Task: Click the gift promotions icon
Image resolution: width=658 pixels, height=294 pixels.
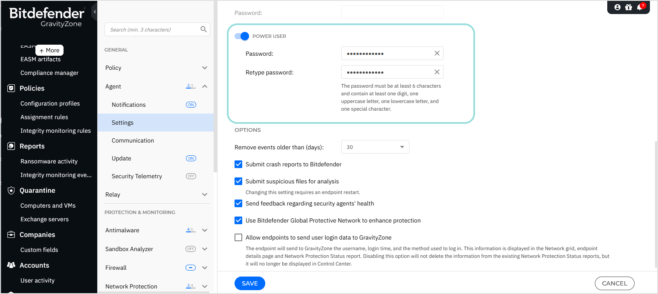Action: click(629, 7)
